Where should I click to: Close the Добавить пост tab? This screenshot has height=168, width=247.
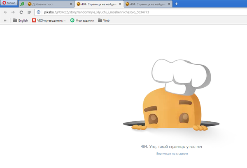point(71,4)
